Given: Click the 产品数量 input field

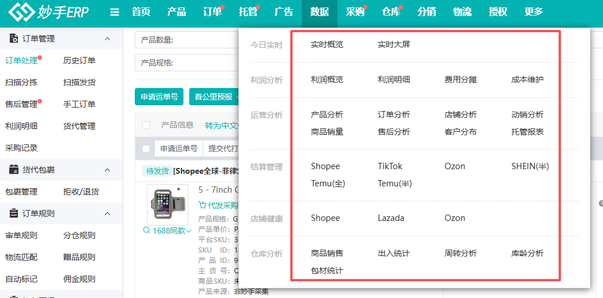Looking at the screenshot, I should [x=187, y=40].
